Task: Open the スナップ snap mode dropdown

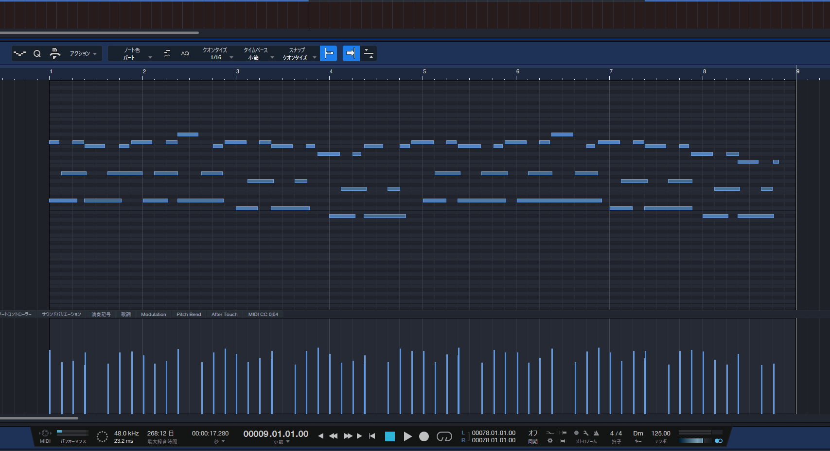Action: [x=299, y=53]
